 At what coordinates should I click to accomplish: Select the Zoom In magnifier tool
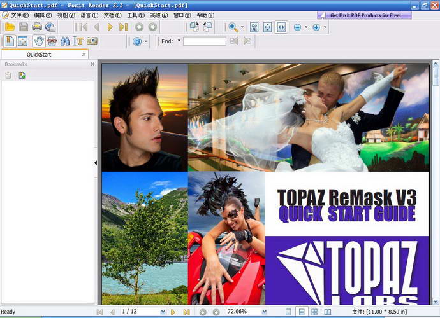coord(233,27)
